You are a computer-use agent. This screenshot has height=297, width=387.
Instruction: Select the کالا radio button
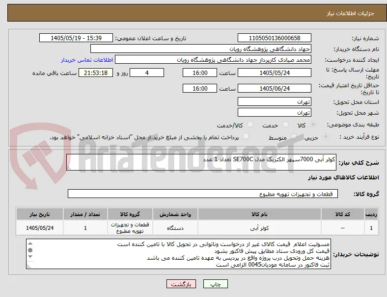coord(313,124)
